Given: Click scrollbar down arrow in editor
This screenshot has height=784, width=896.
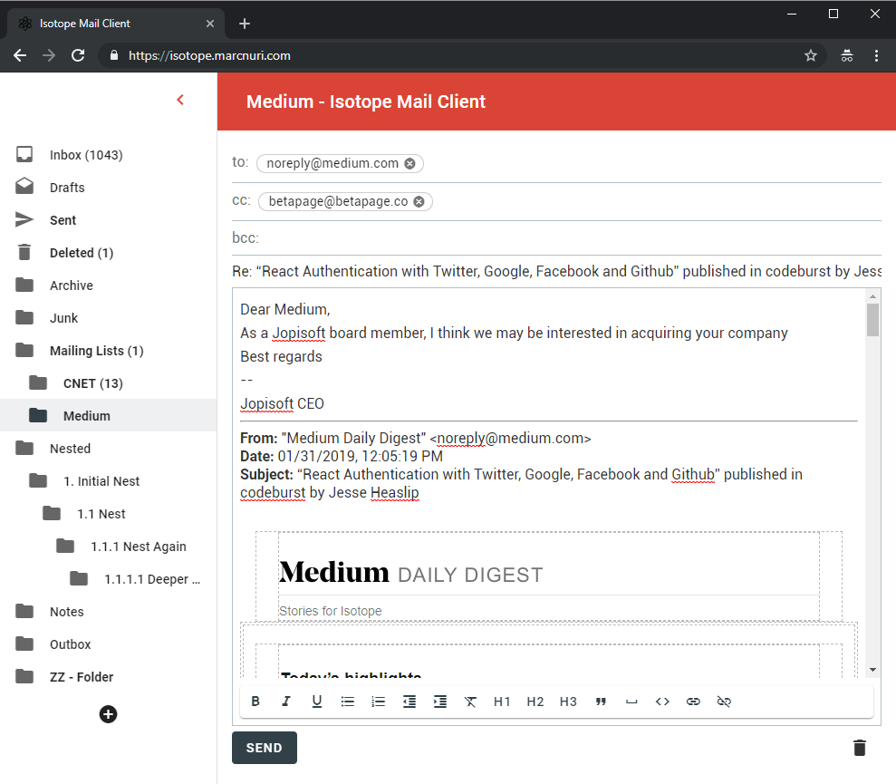Looking at the screenshot, I should pos(872,670).
